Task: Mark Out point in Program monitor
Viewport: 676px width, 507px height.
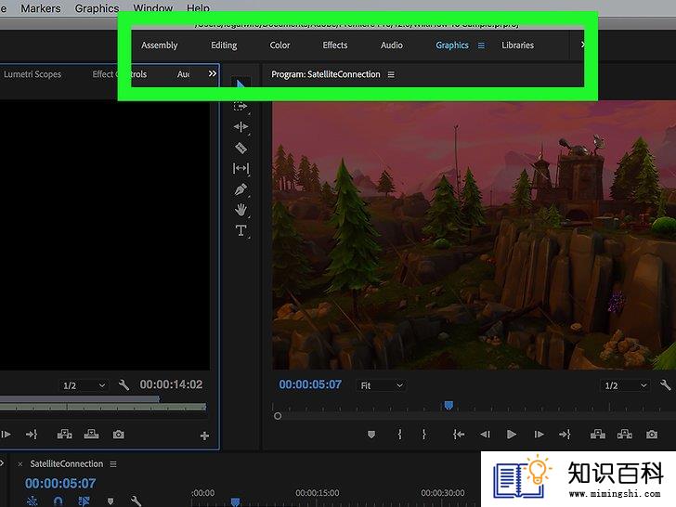Action: pos(423,435)
